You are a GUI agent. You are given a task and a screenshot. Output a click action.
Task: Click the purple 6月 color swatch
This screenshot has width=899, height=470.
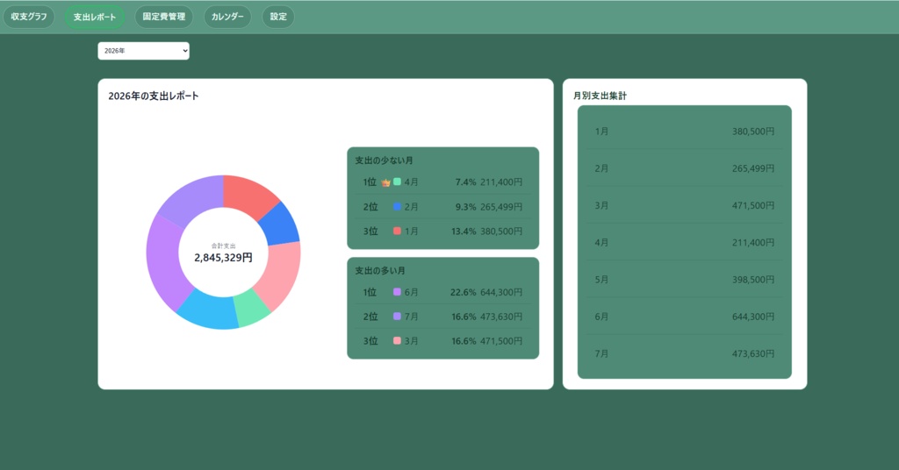point(397,292)
